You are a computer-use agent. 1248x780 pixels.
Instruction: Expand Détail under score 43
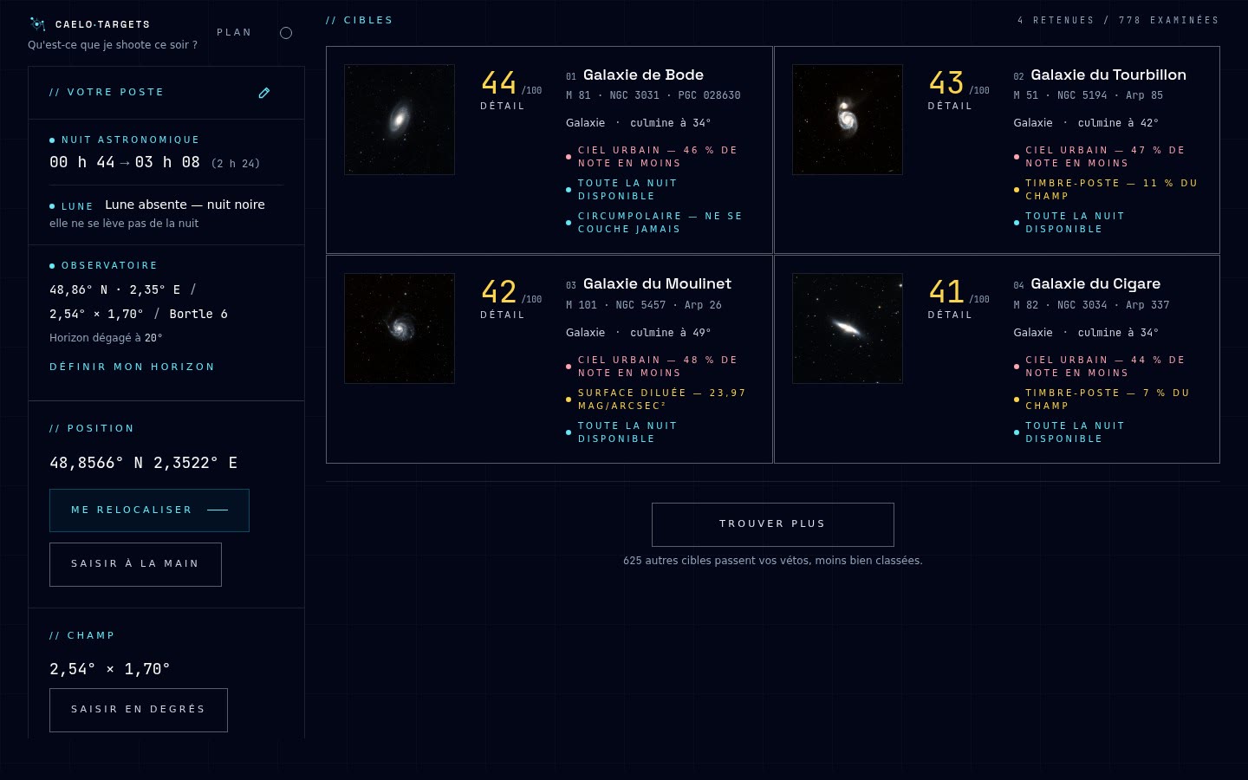[950, 106]
